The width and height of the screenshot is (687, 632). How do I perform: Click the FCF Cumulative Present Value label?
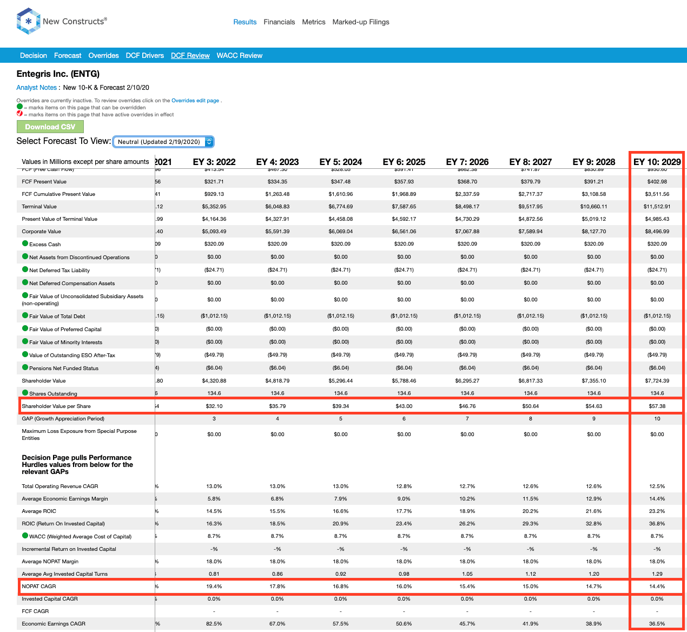[x=58, y=194]
